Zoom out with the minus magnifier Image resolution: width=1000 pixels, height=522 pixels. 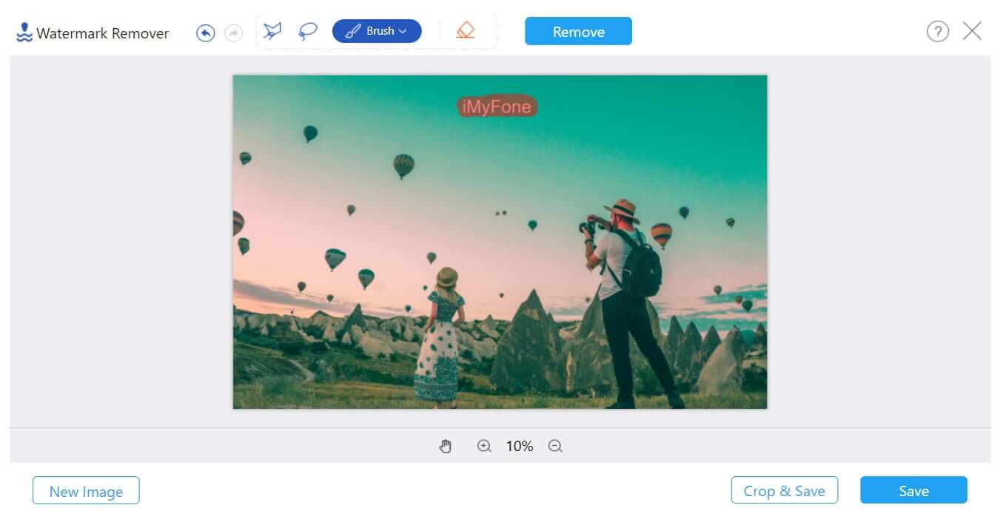pyautogui.click(x=555, y=446)
